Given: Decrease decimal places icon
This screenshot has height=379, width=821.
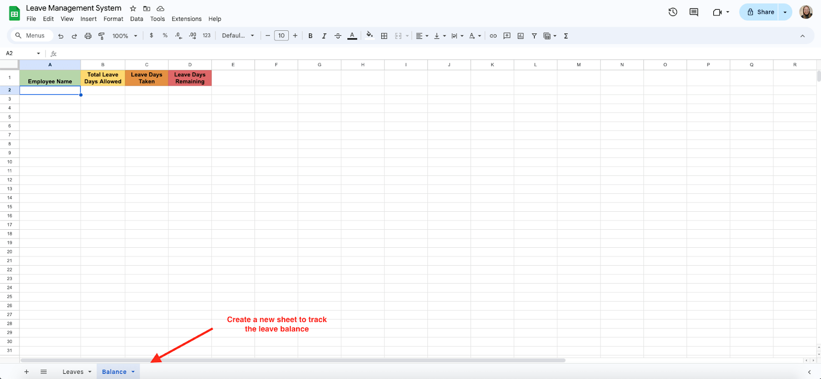Looking at the screenshot, I should tap(179, 35).
